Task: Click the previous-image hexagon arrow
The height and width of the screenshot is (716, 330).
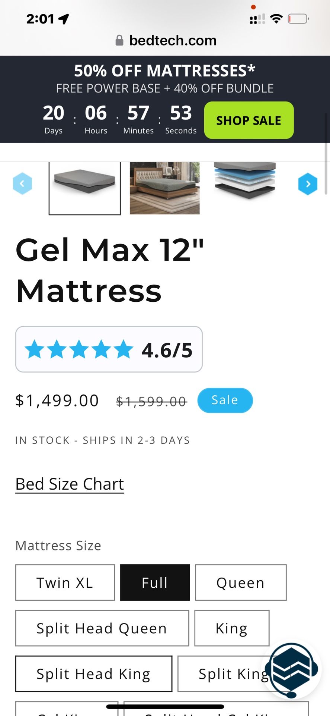Action: point(22,183)
